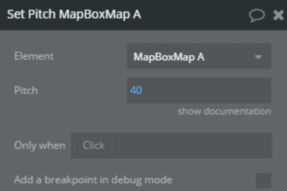Open the Element dropdown showing MapBoxMap A
Image resolution: width=287 pixels, height=191 pixels.
(199, 56)
